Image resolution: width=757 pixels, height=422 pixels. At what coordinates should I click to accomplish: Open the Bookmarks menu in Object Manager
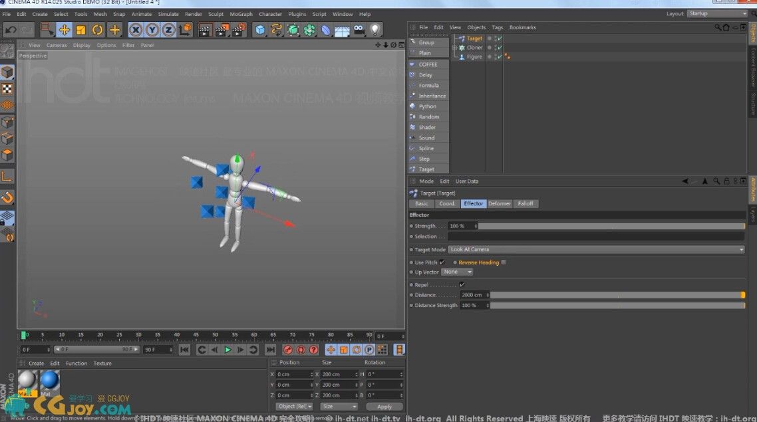(522, 27)
